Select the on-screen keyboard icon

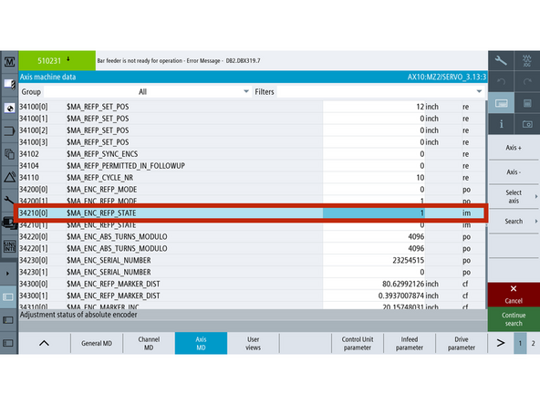(501, 103)
